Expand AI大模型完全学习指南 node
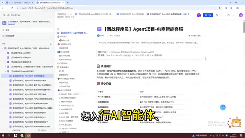The width and height of the screenshot is (245, 138). [5, 67]
